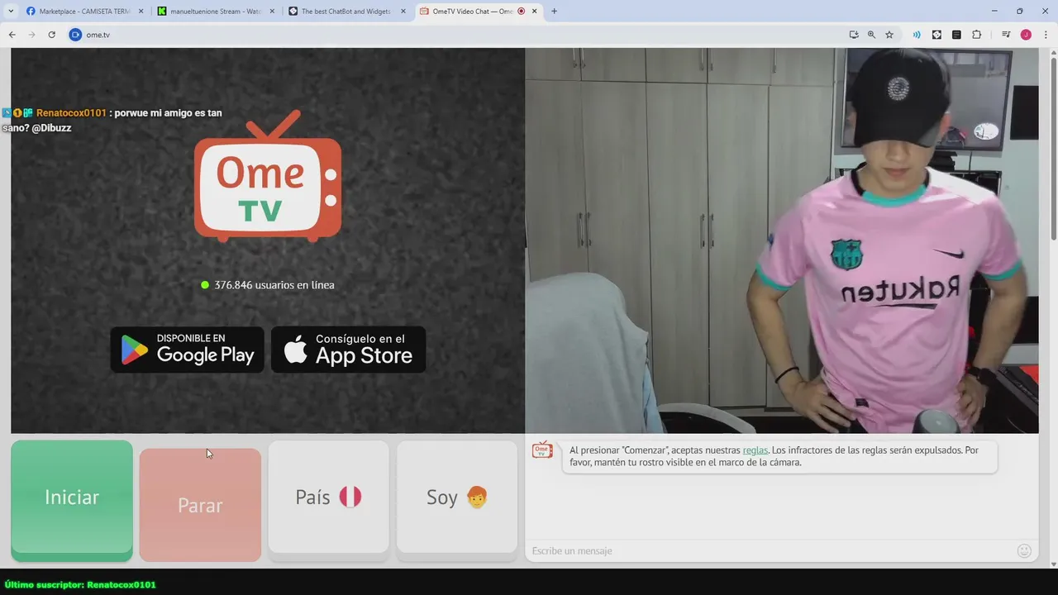Click the 376.846 usuarios en línea text

pyautogui.click(x=274, y=285)
